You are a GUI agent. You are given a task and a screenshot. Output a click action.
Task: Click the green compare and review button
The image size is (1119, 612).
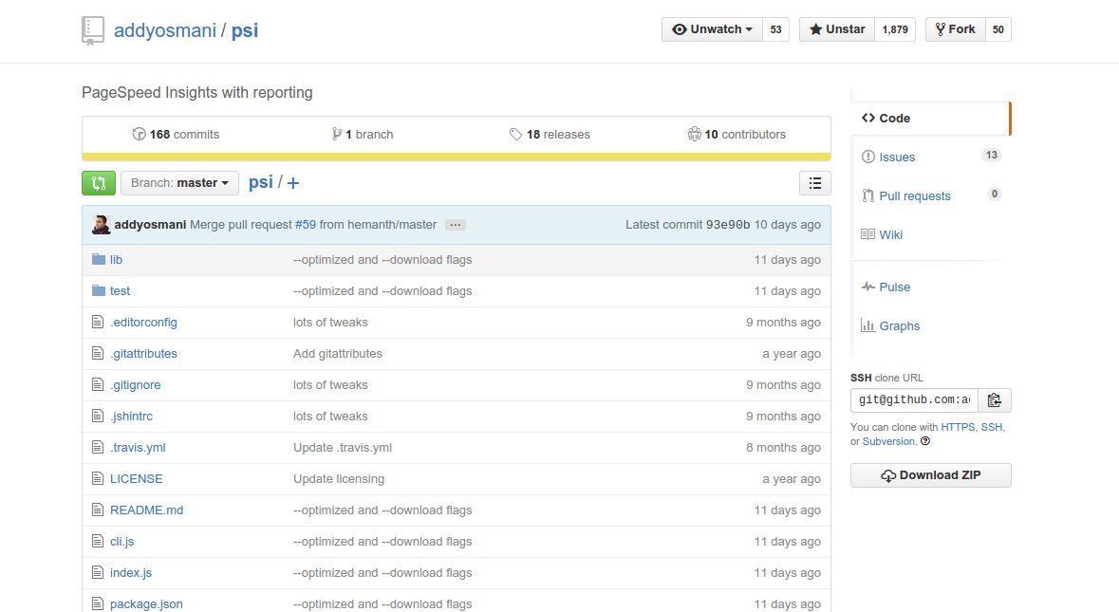(99, 183)
